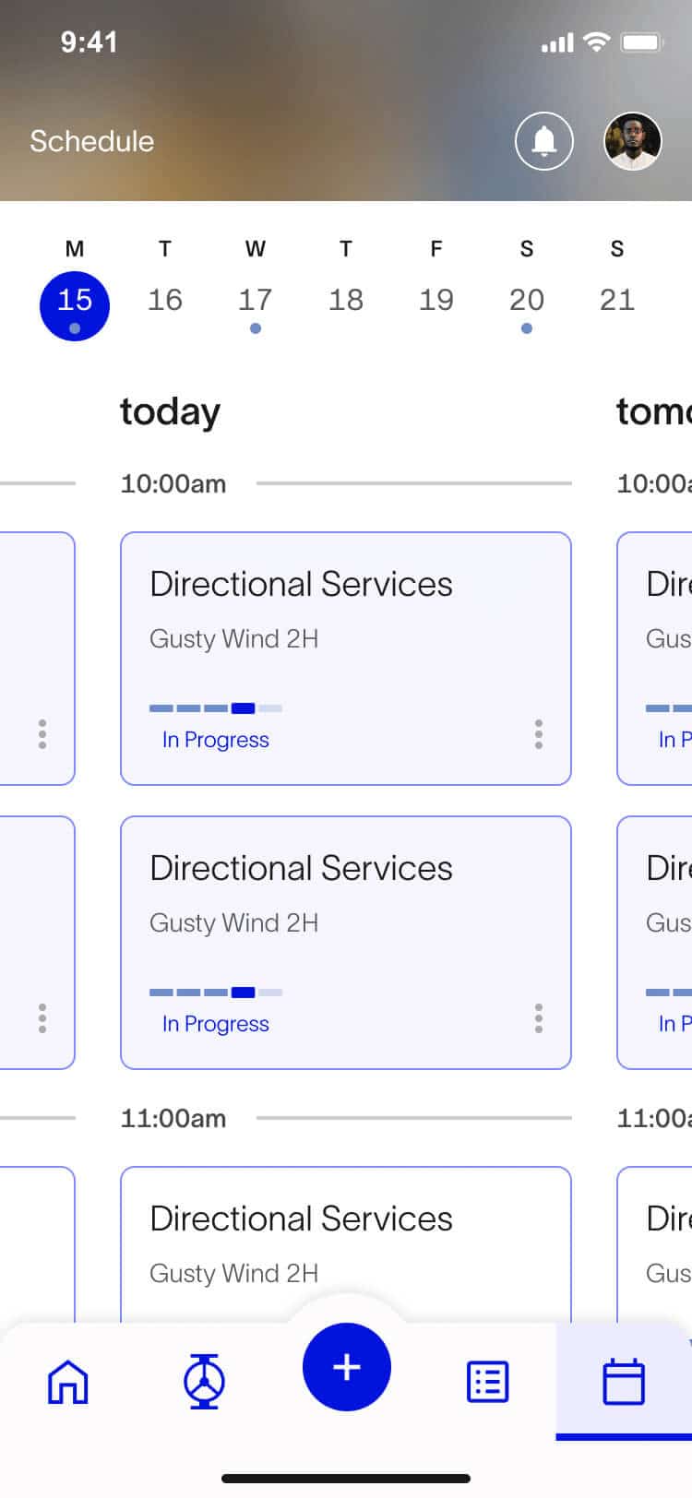Tap the blue plus add button
The height and width of the screenshot is (1498, 692).
pos(346,1367)
